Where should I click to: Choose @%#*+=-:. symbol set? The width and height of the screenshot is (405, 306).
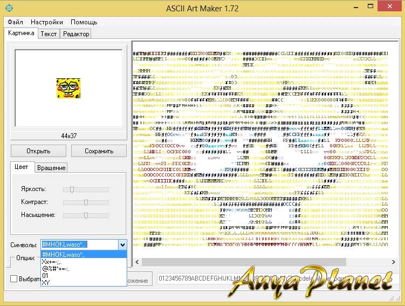click(x=84, y=269)
